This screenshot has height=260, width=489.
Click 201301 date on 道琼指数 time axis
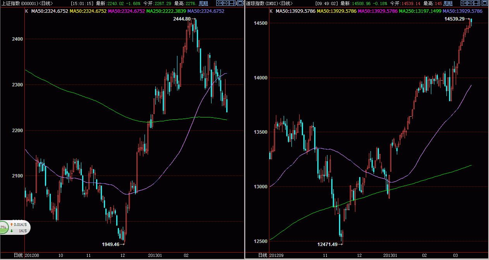click(x=391, y=256)
